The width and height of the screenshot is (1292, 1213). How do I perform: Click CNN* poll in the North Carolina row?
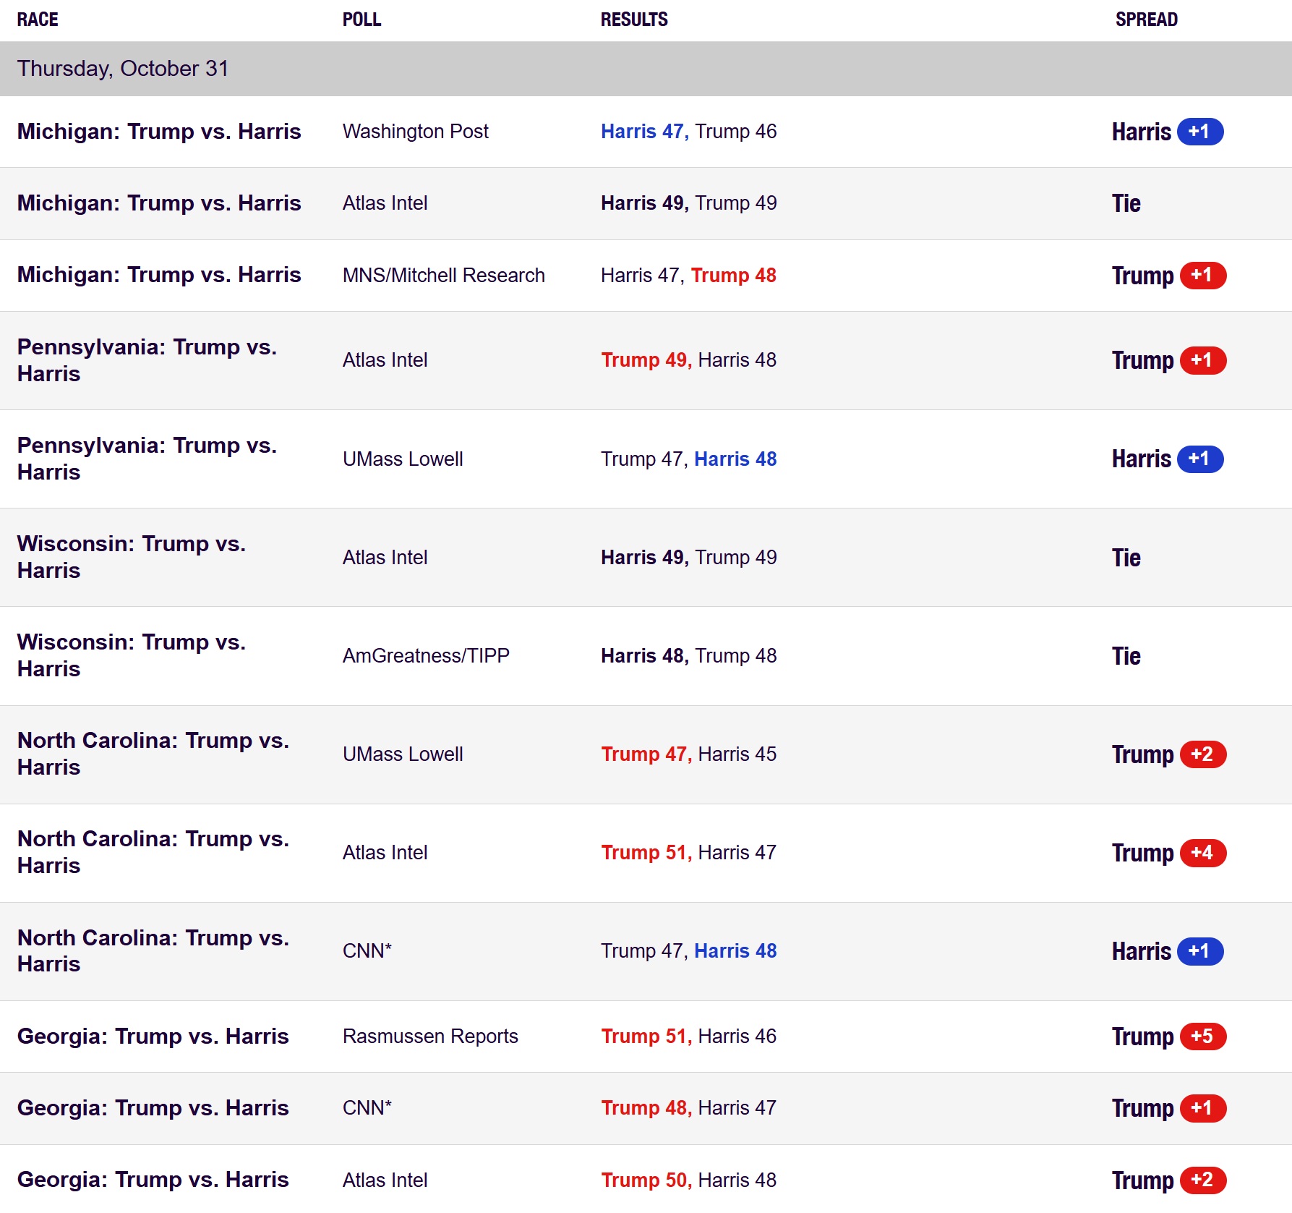point(367,950)
